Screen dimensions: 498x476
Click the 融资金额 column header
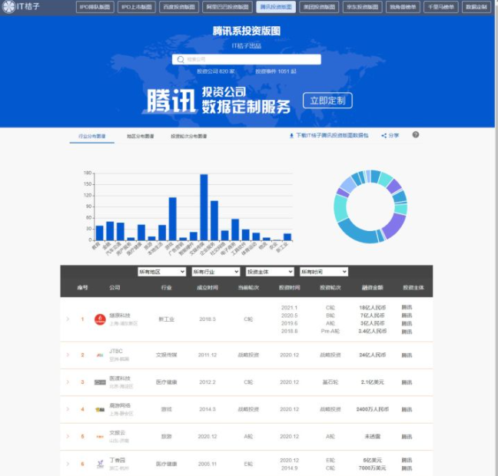click(x=373, y=287)
